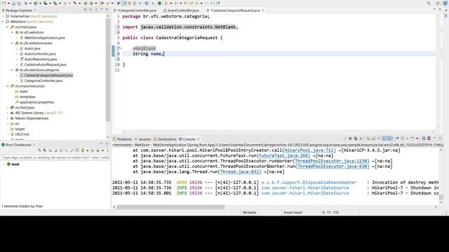Collapse the src/main/java folder

pyautogui.click(x=8, y=27)
